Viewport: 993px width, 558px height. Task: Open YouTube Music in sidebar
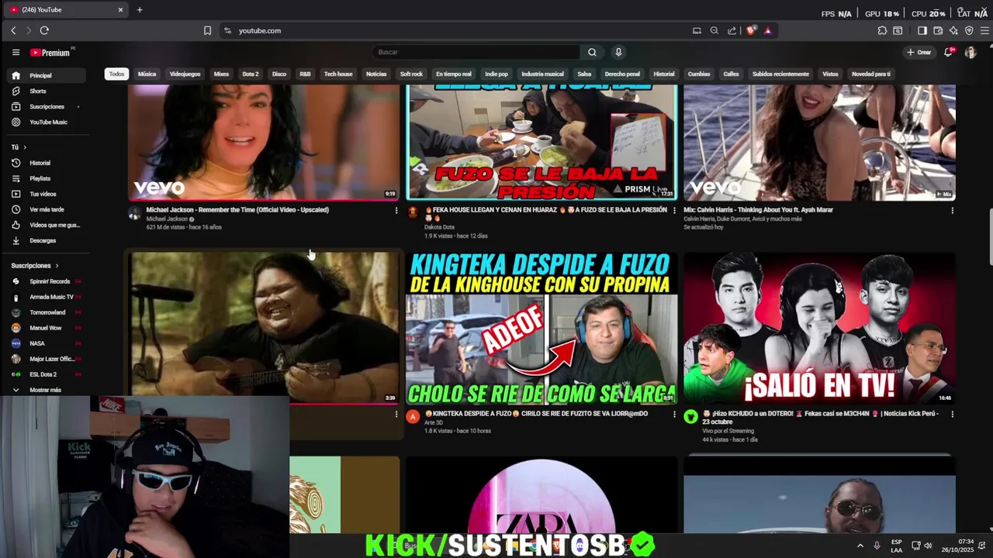[x=48, y=122]
